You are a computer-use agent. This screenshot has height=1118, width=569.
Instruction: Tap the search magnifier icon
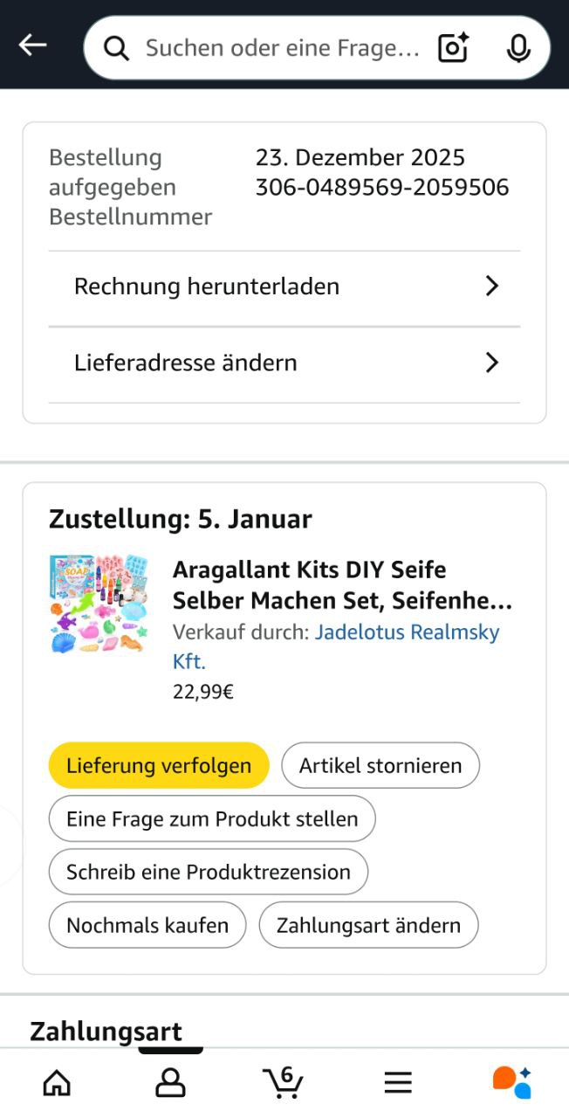[116, 48]
